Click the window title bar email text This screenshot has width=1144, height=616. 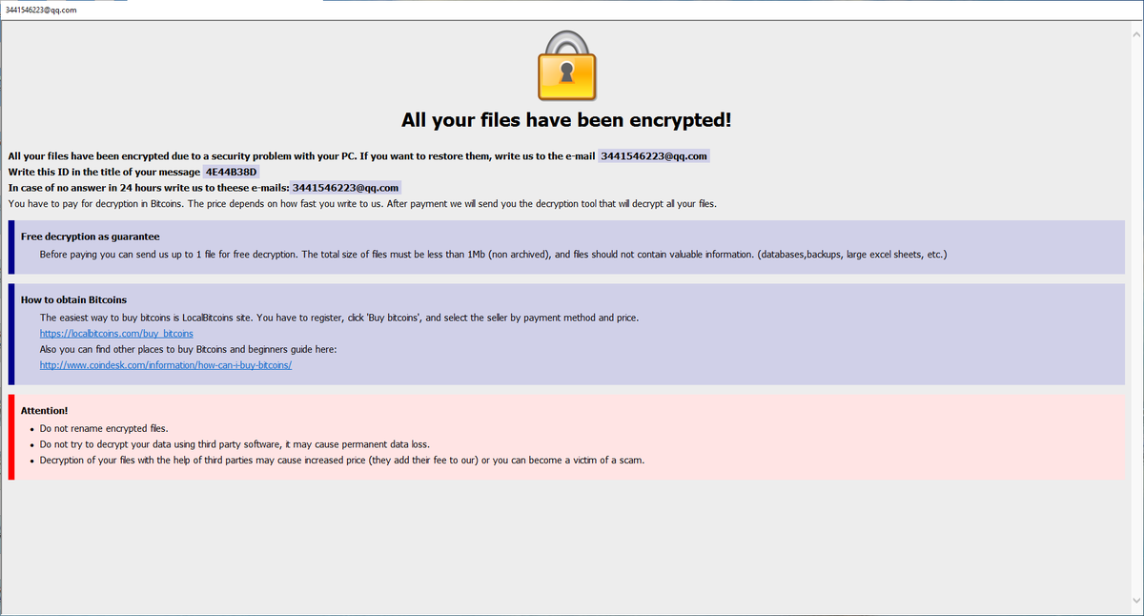click(41, 10)
